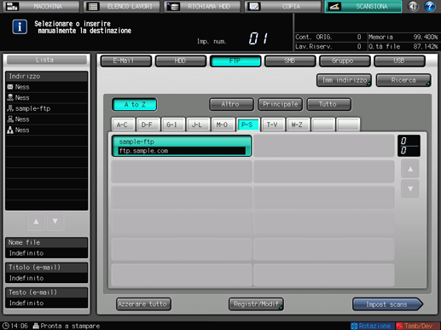Page down in the address grid
Viewport: 441px width, 330px height.
coord(410,188)
